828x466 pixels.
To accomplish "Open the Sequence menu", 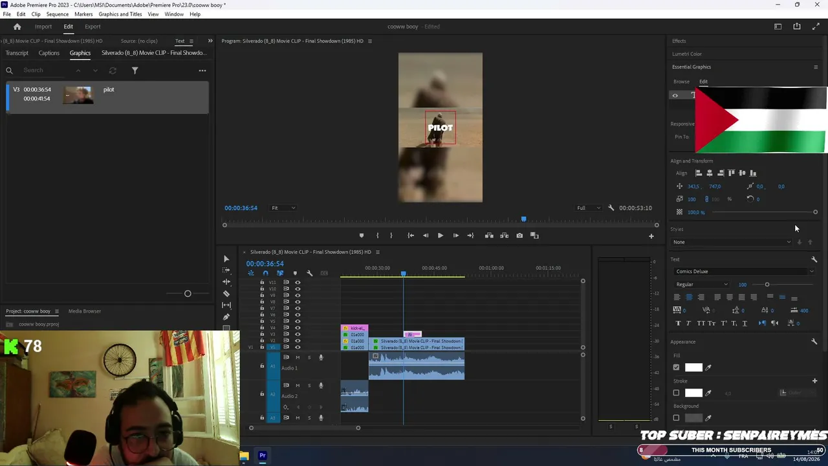I will coord(58,14).
